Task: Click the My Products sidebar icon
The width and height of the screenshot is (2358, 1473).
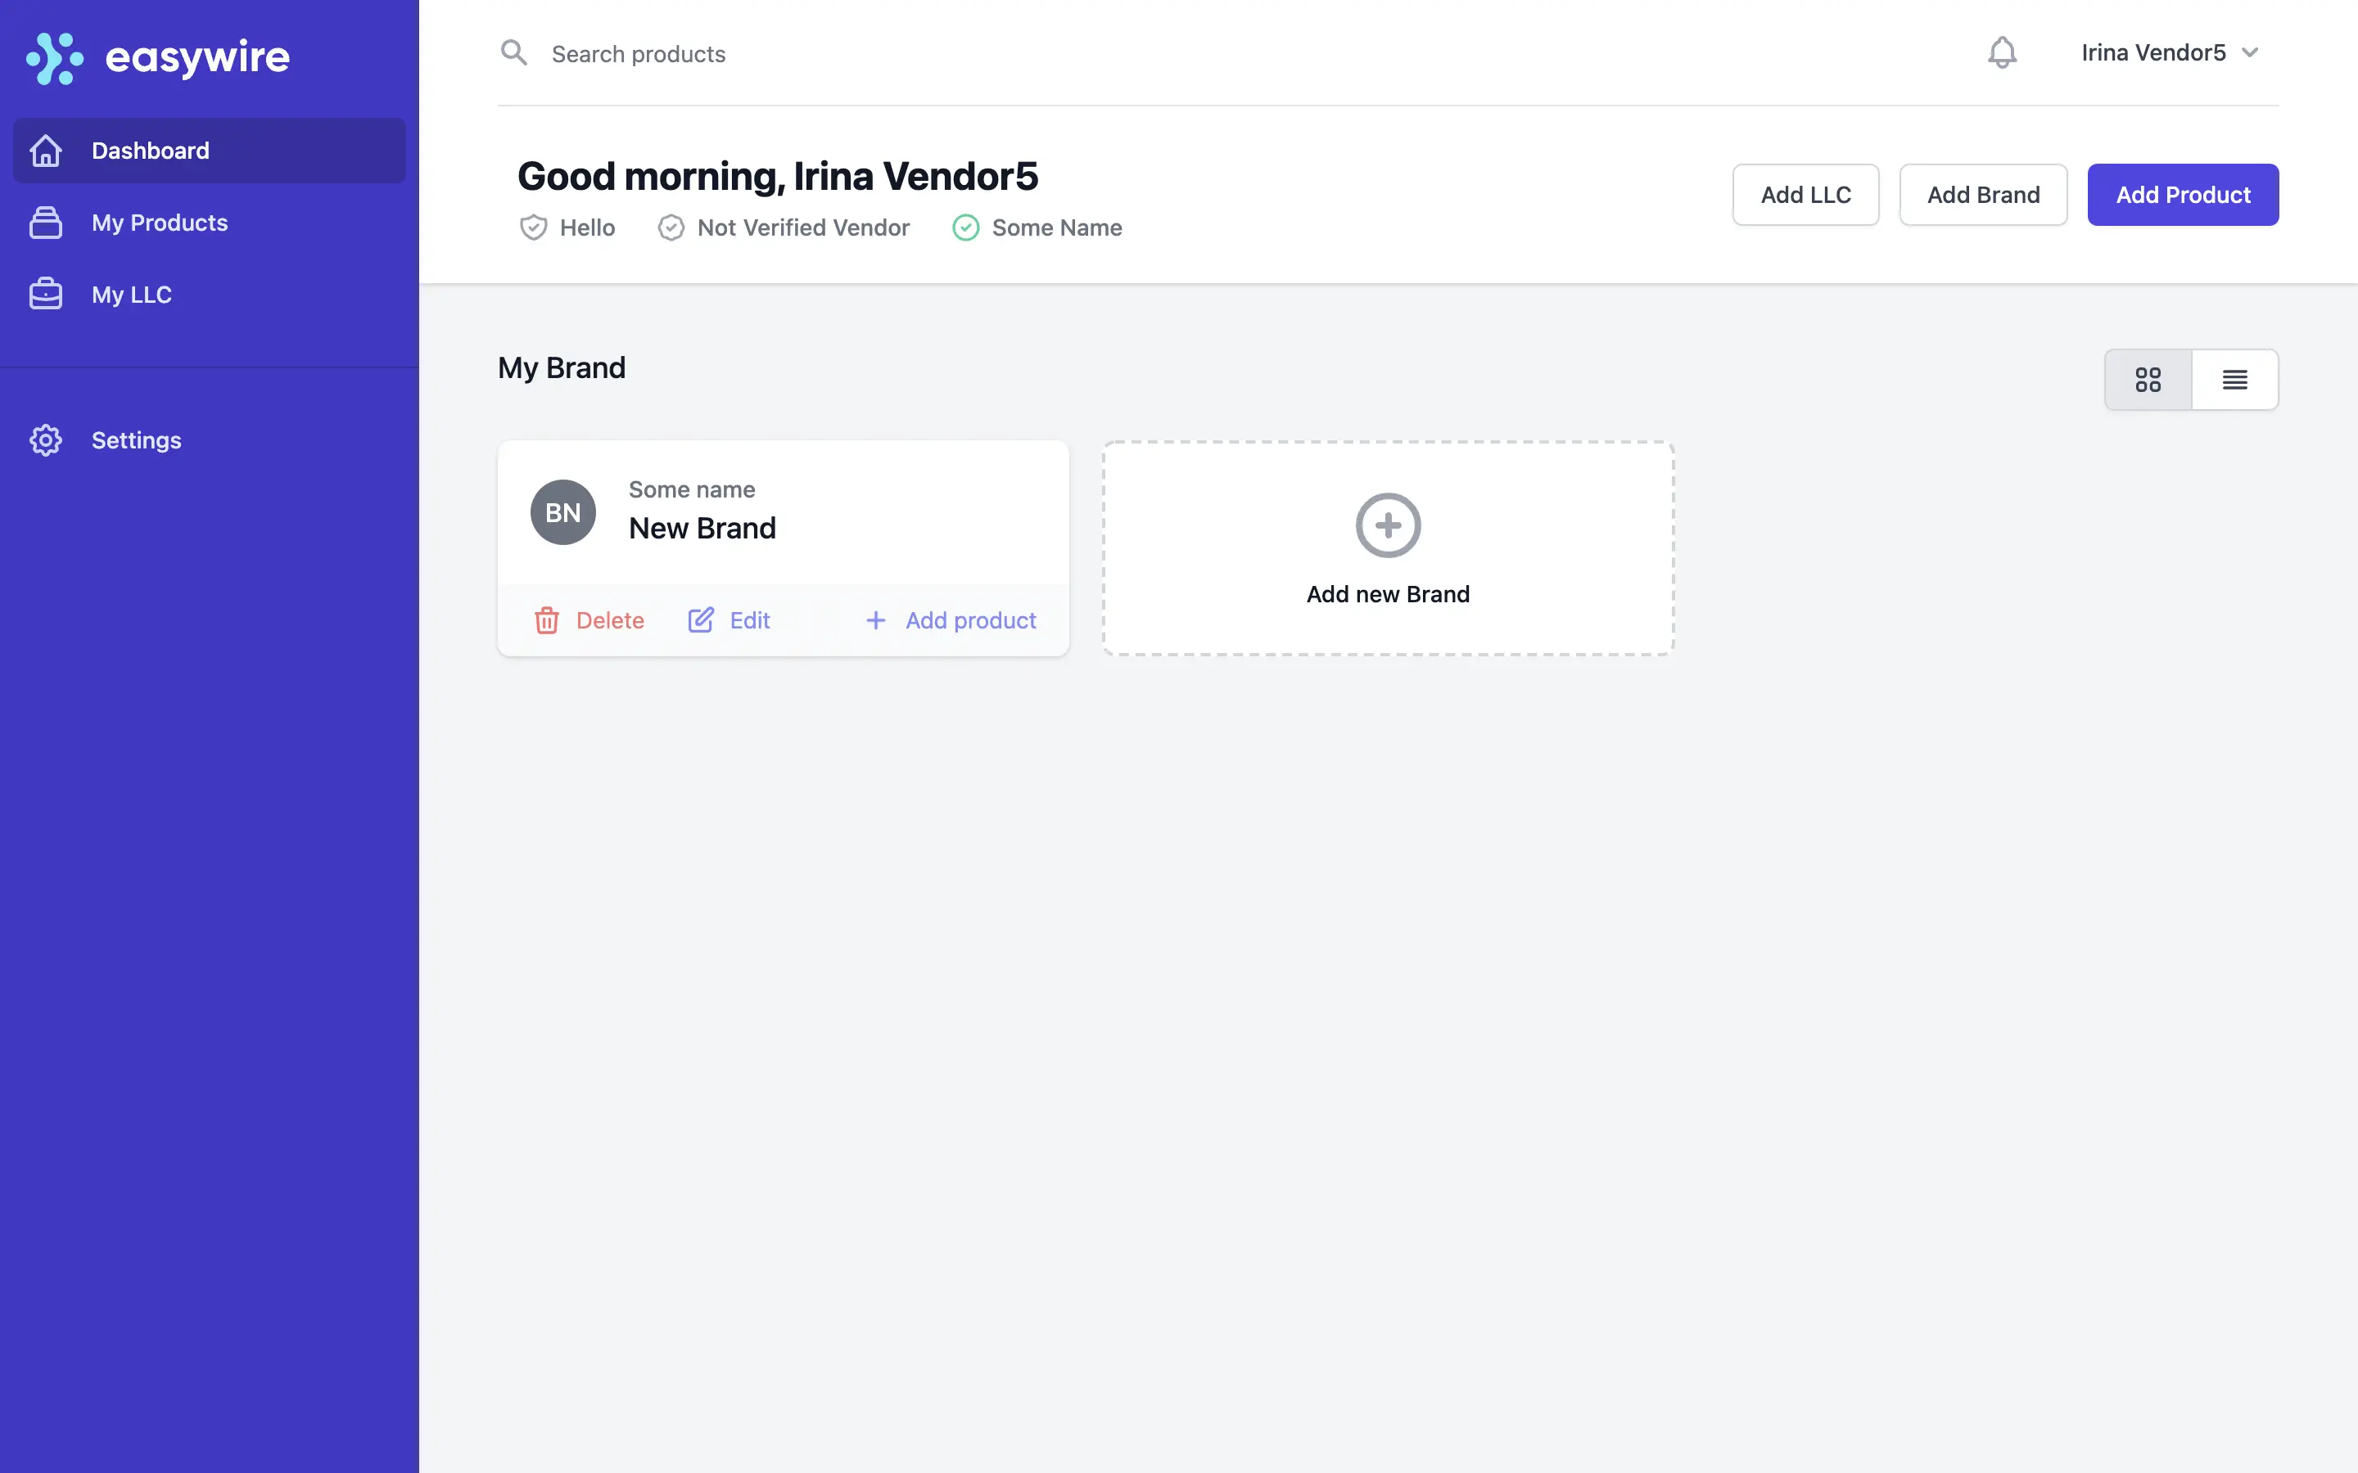Action: [x=46, y=223]
